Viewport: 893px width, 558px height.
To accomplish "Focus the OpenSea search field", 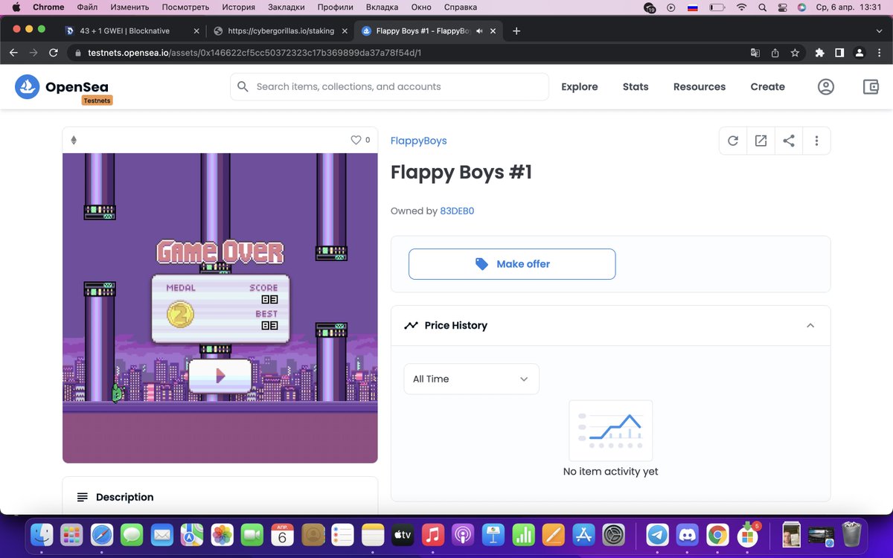I will point(389,86).
